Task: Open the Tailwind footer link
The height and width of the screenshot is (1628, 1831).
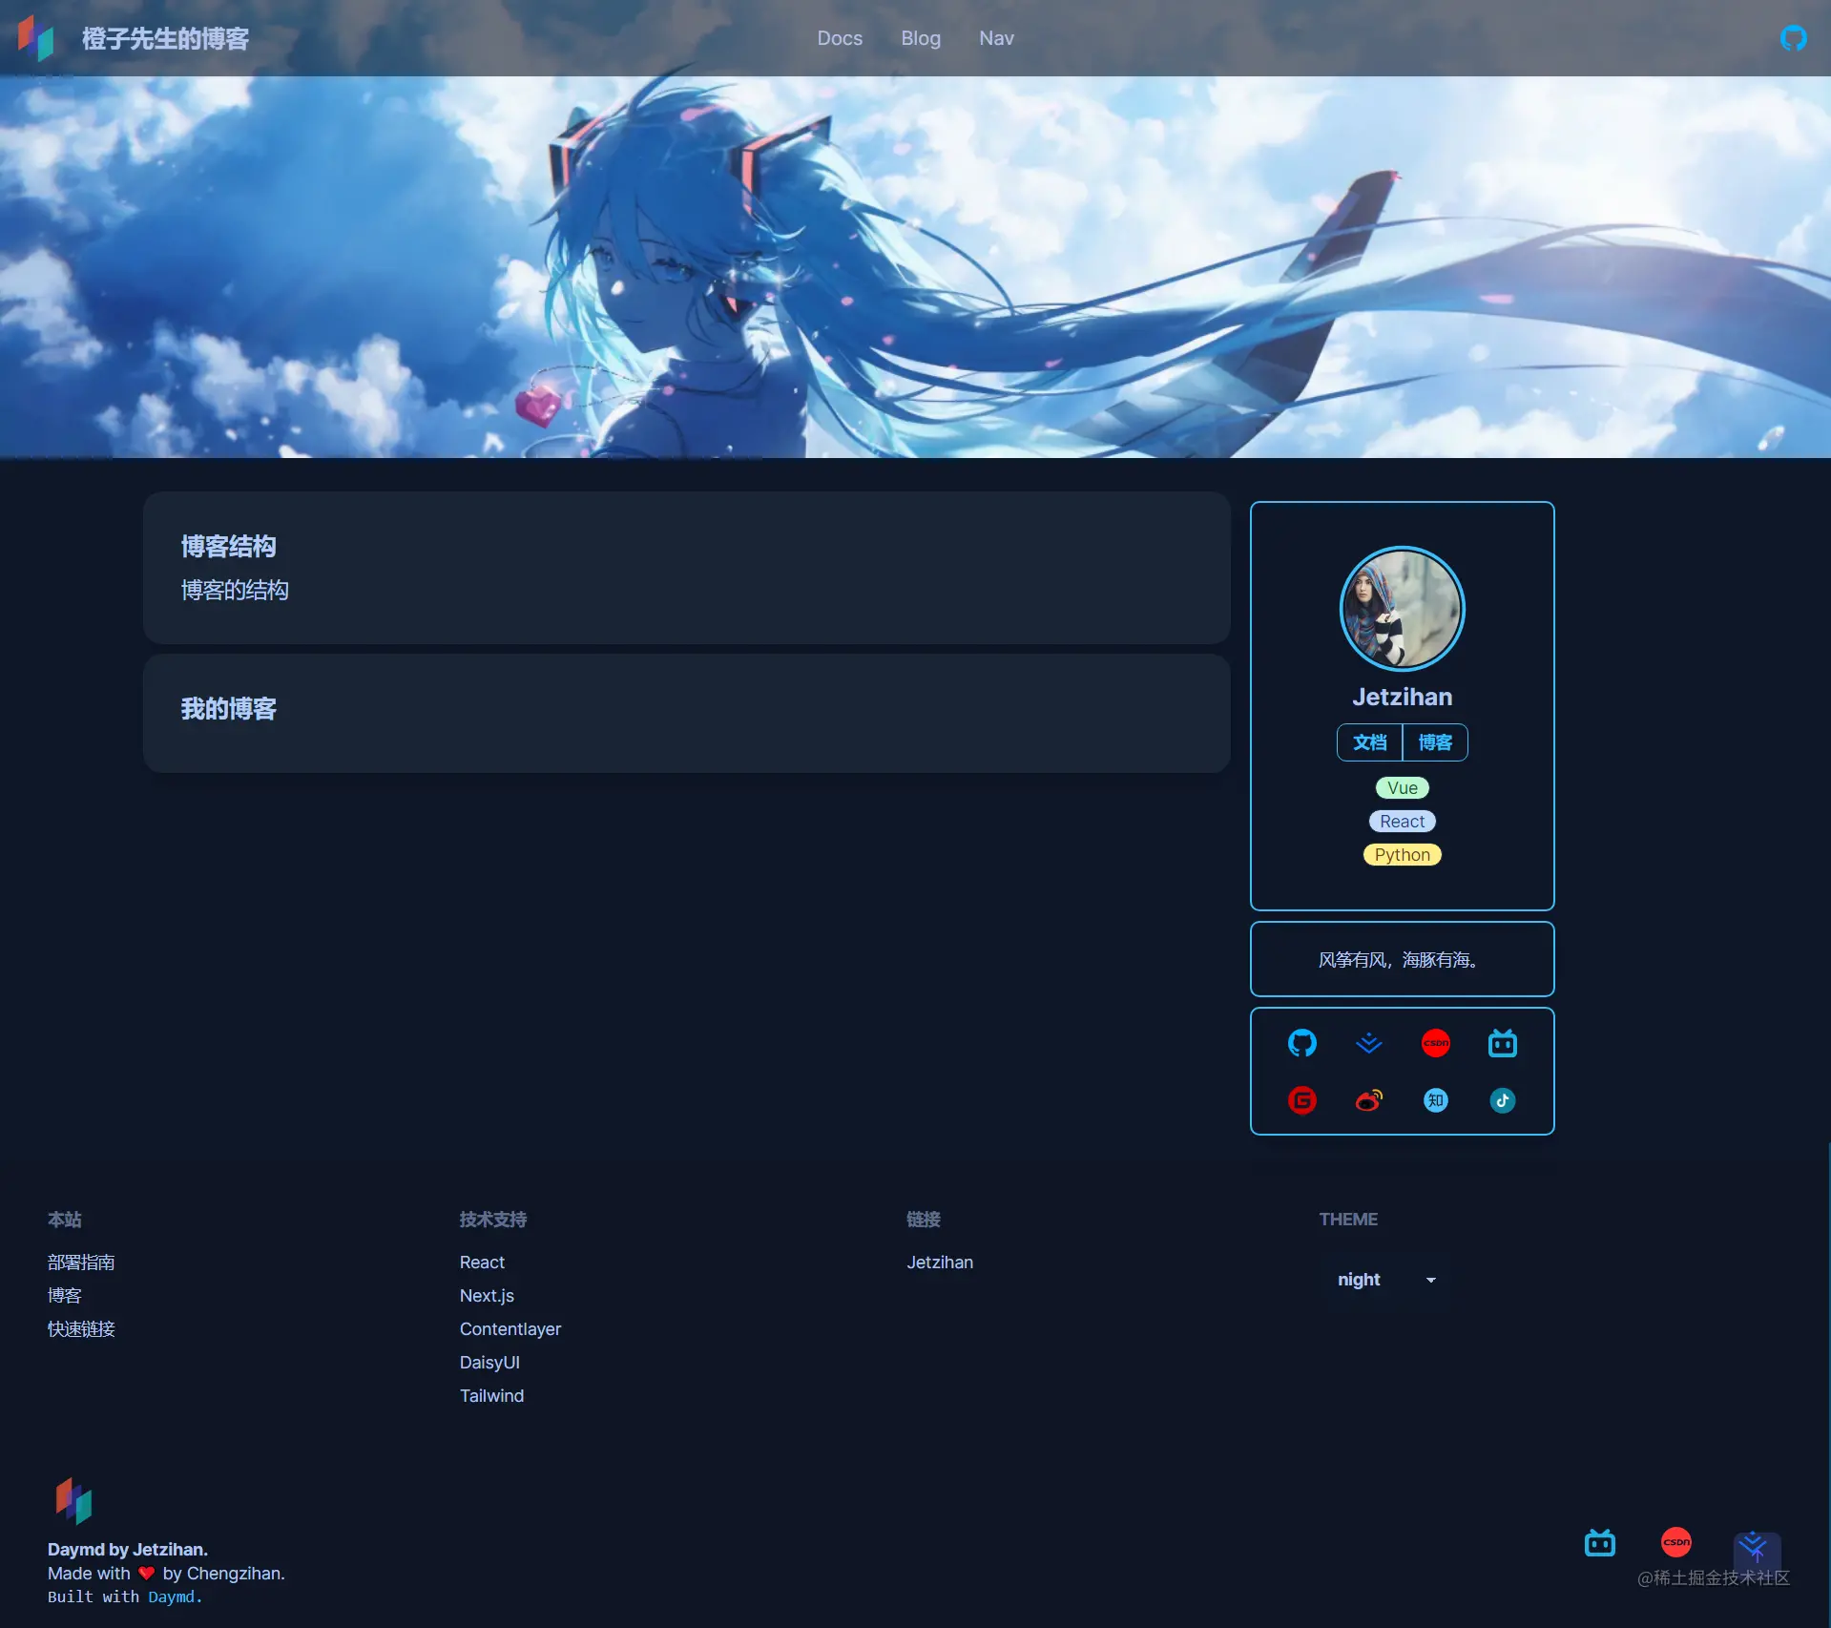Action: (x=491, y=1395)
